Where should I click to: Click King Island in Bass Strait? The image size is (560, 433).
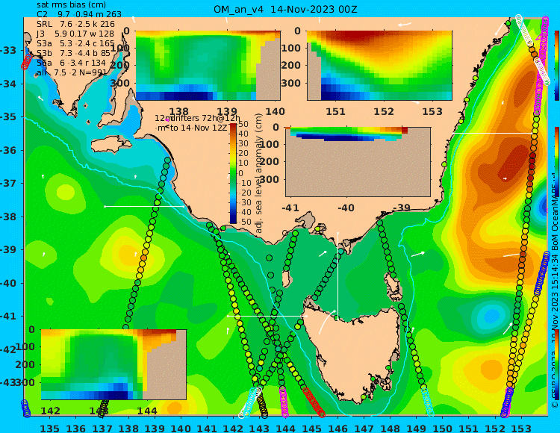(286, 279)
